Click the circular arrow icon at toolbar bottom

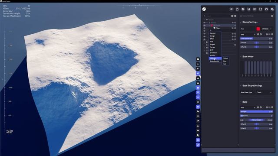point(198,145)
